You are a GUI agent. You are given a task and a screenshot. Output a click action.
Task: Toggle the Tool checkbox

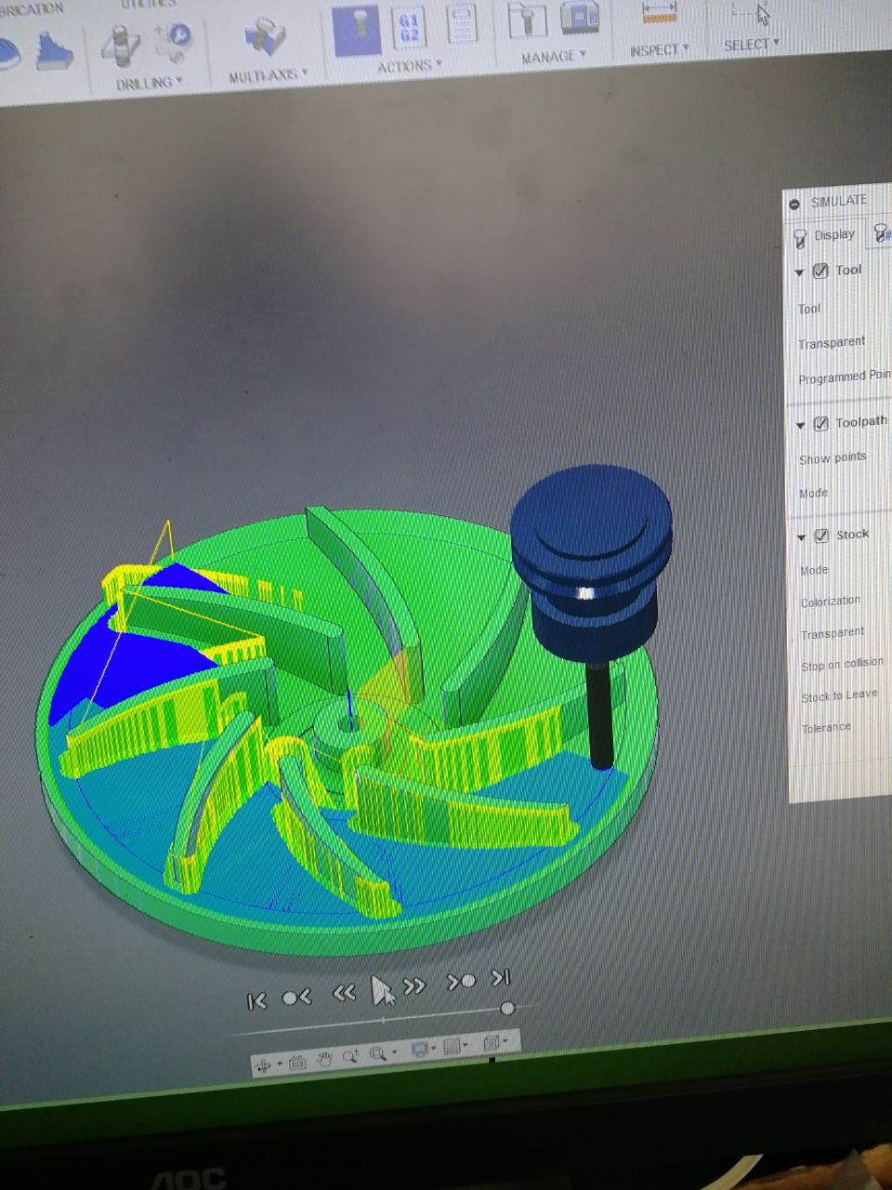(x=820, y=271)
